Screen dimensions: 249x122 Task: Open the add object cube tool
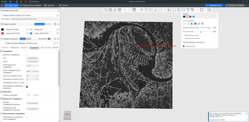pos(106,10)
